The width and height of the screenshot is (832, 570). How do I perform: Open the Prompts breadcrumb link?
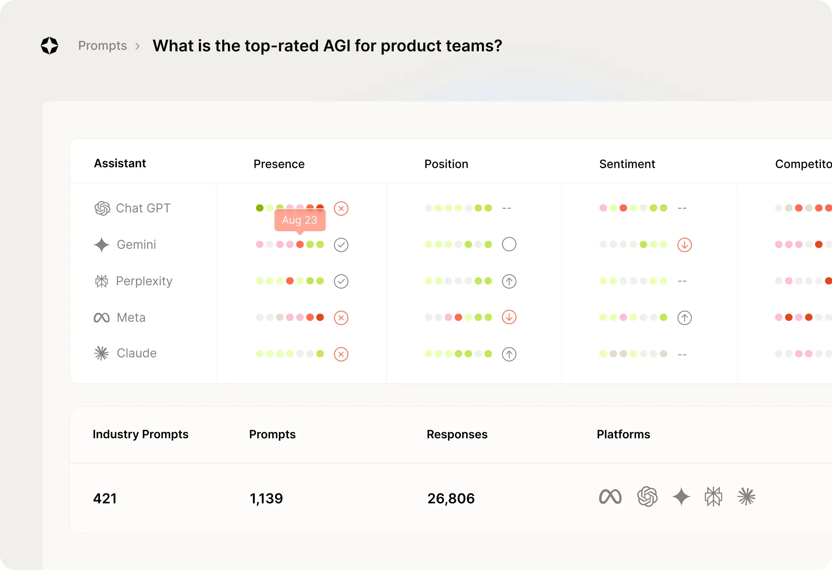[x=102, y=46]
